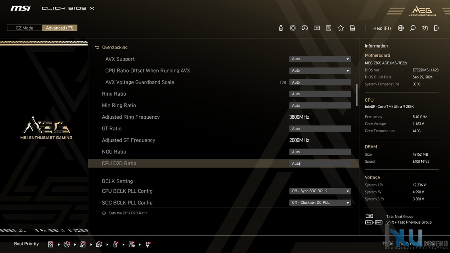
Task: Click the NGU Ratio value field
Action: tap(320, 152)
